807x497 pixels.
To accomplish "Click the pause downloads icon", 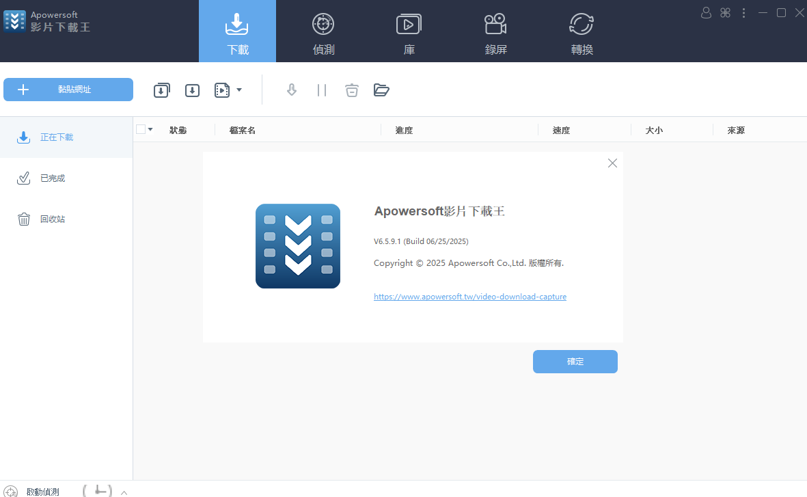I will tap(322, 90).
